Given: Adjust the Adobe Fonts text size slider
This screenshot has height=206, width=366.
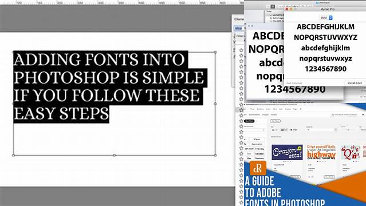Looking at the screenshot, I should point(348,130).
